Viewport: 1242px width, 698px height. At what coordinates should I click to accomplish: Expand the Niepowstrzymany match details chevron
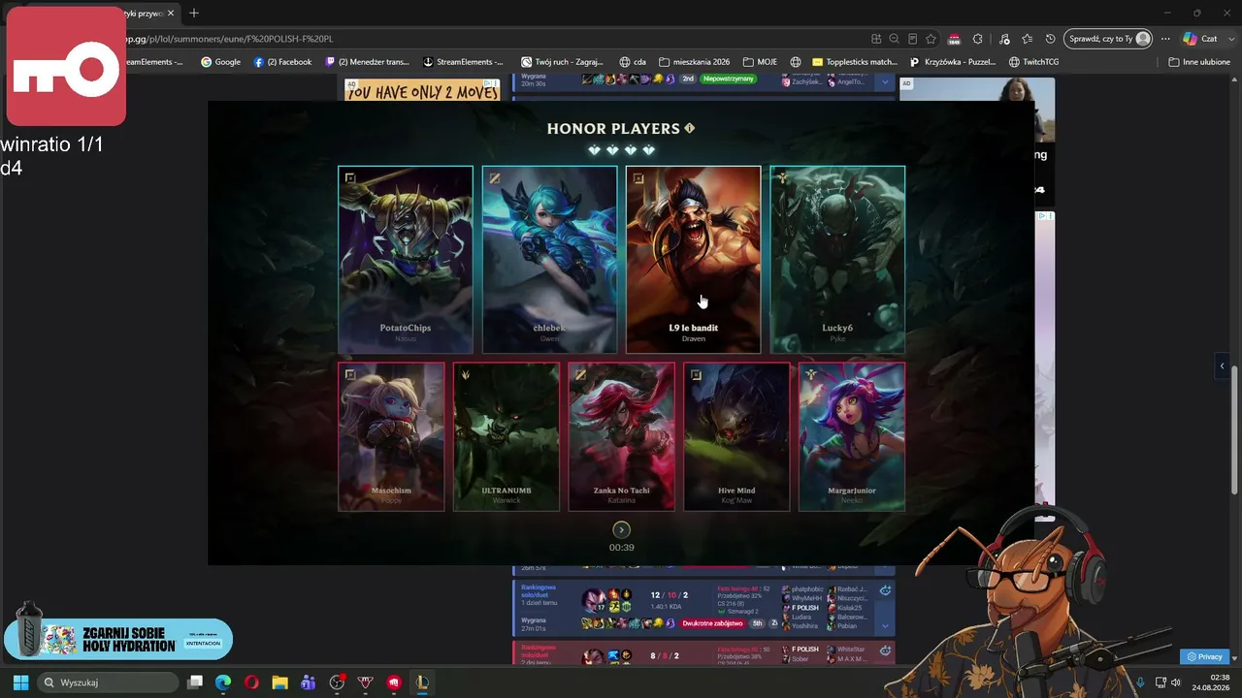pyautogui.click(x=885, y=83)
